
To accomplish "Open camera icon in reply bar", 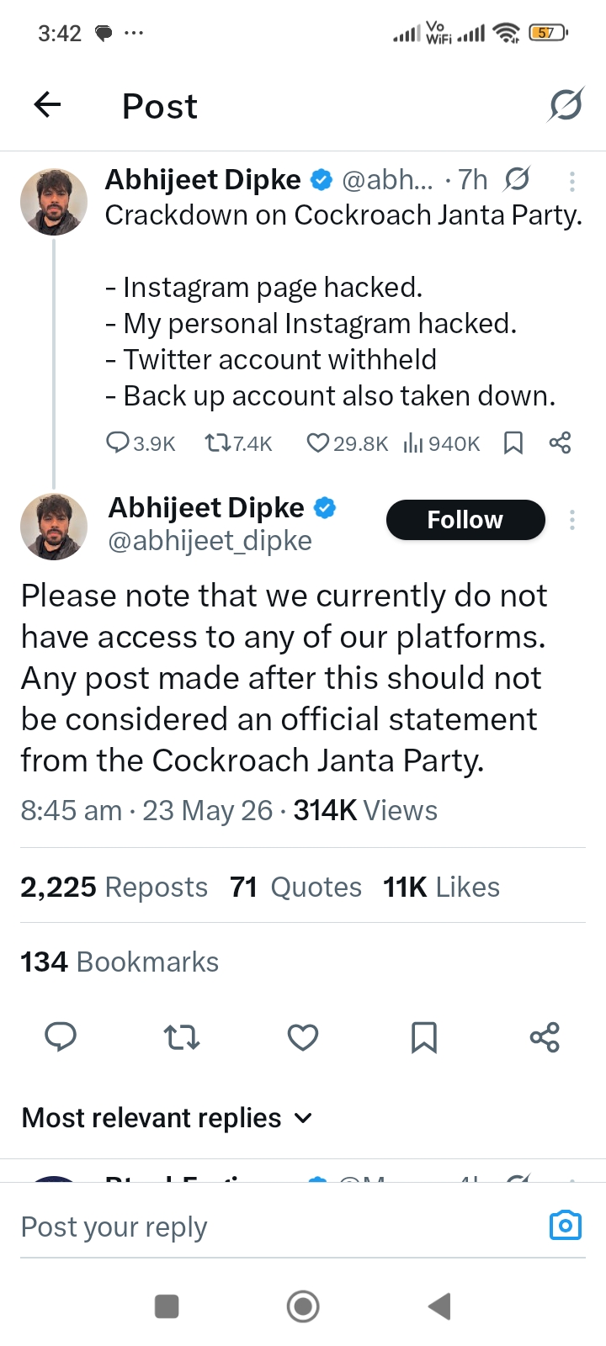I will pyautogui.click(x=566, y=1226).
